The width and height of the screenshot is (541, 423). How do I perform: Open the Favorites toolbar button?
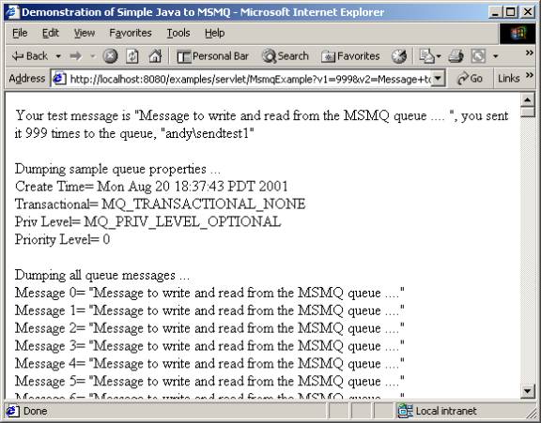(350, 56)
